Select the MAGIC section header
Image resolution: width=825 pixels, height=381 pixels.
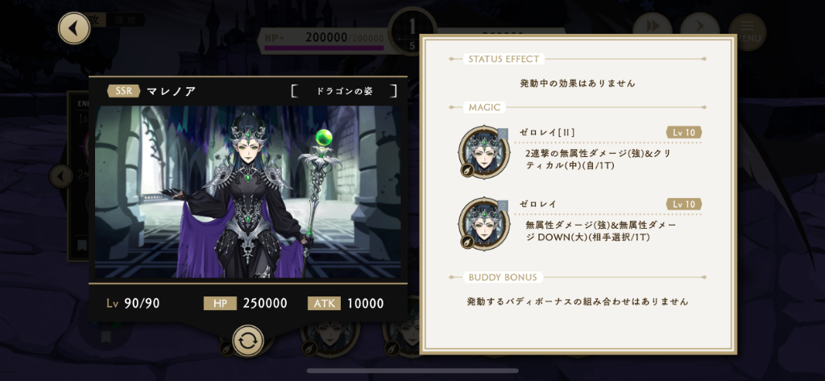[485, 108]
